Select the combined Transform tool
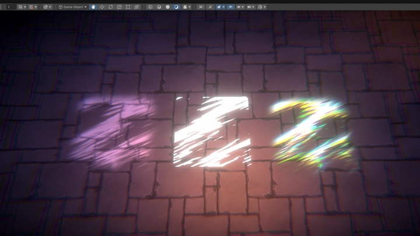The image size is (420, 236). point(137,7)
